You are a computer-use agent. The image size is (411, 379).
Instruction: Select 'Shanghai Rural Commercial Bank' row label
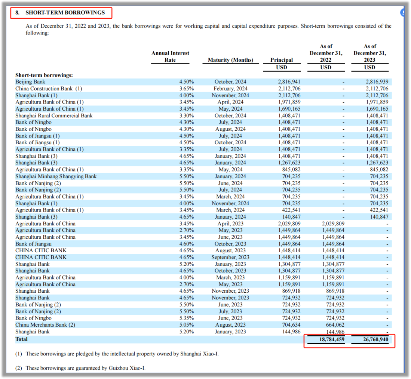[x=54, y=115]
